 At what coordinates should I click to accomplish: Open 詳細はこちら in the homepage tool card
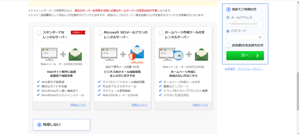(x=200, y=105)
